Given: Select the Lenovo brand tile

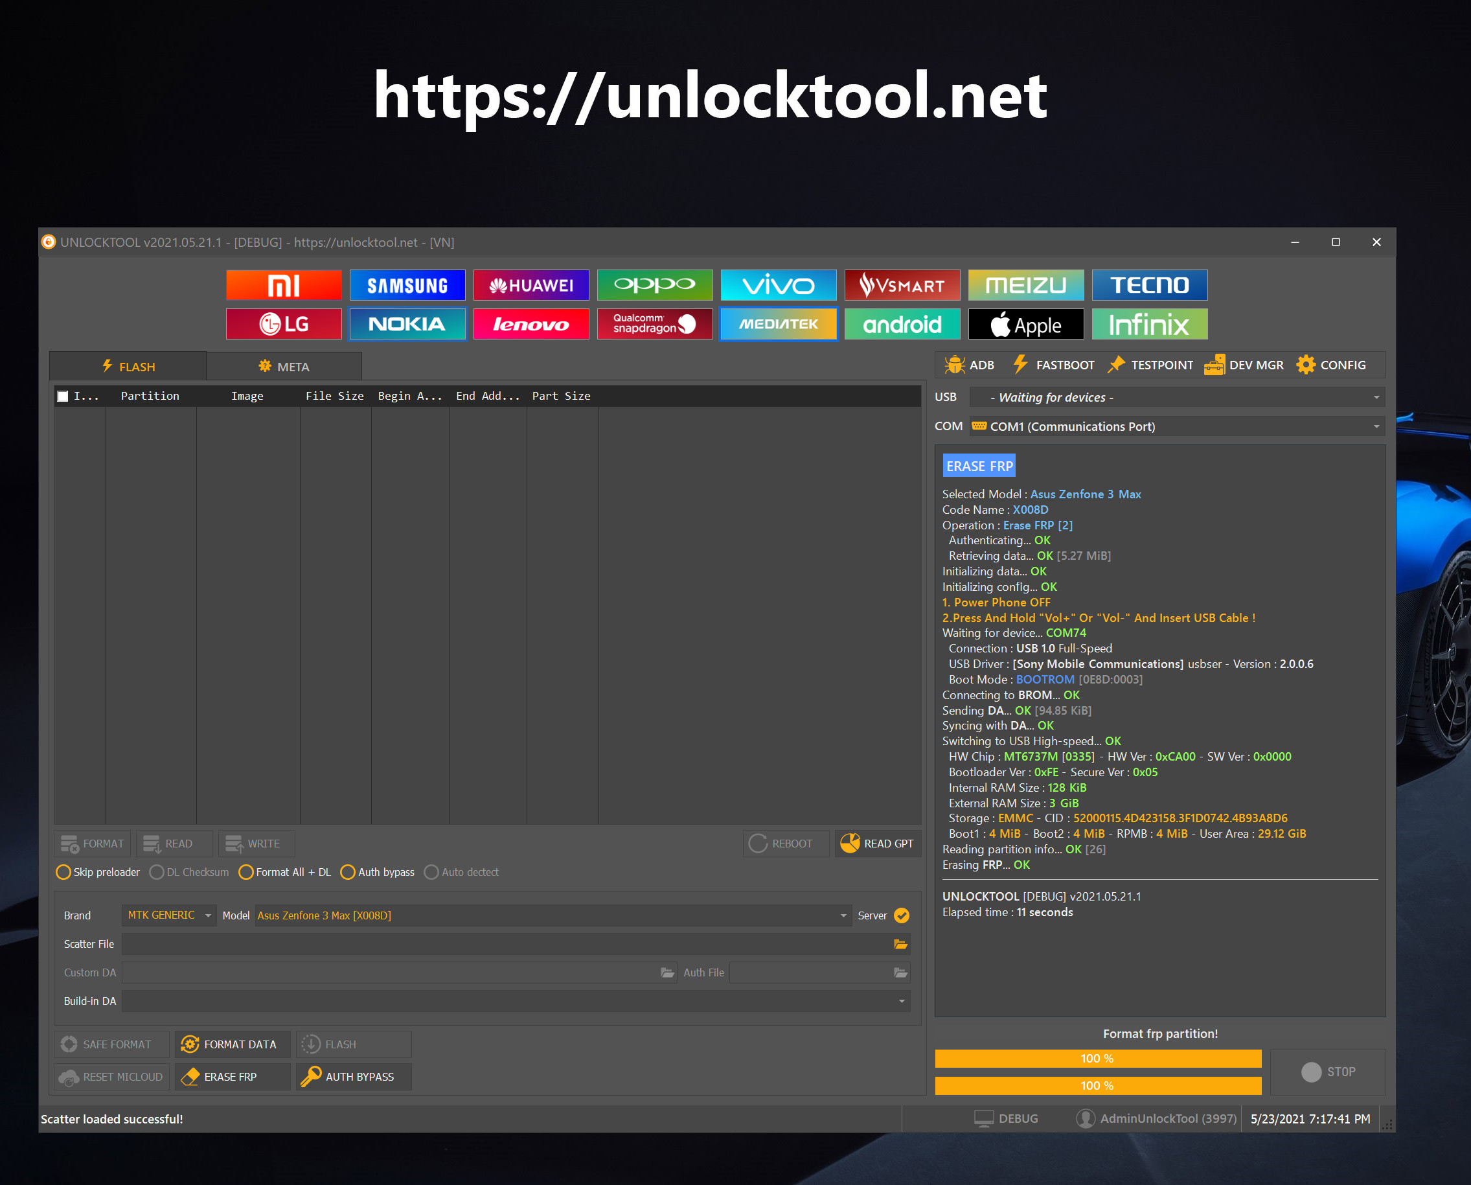Looking at the screenshot, I should click(530, 324).
